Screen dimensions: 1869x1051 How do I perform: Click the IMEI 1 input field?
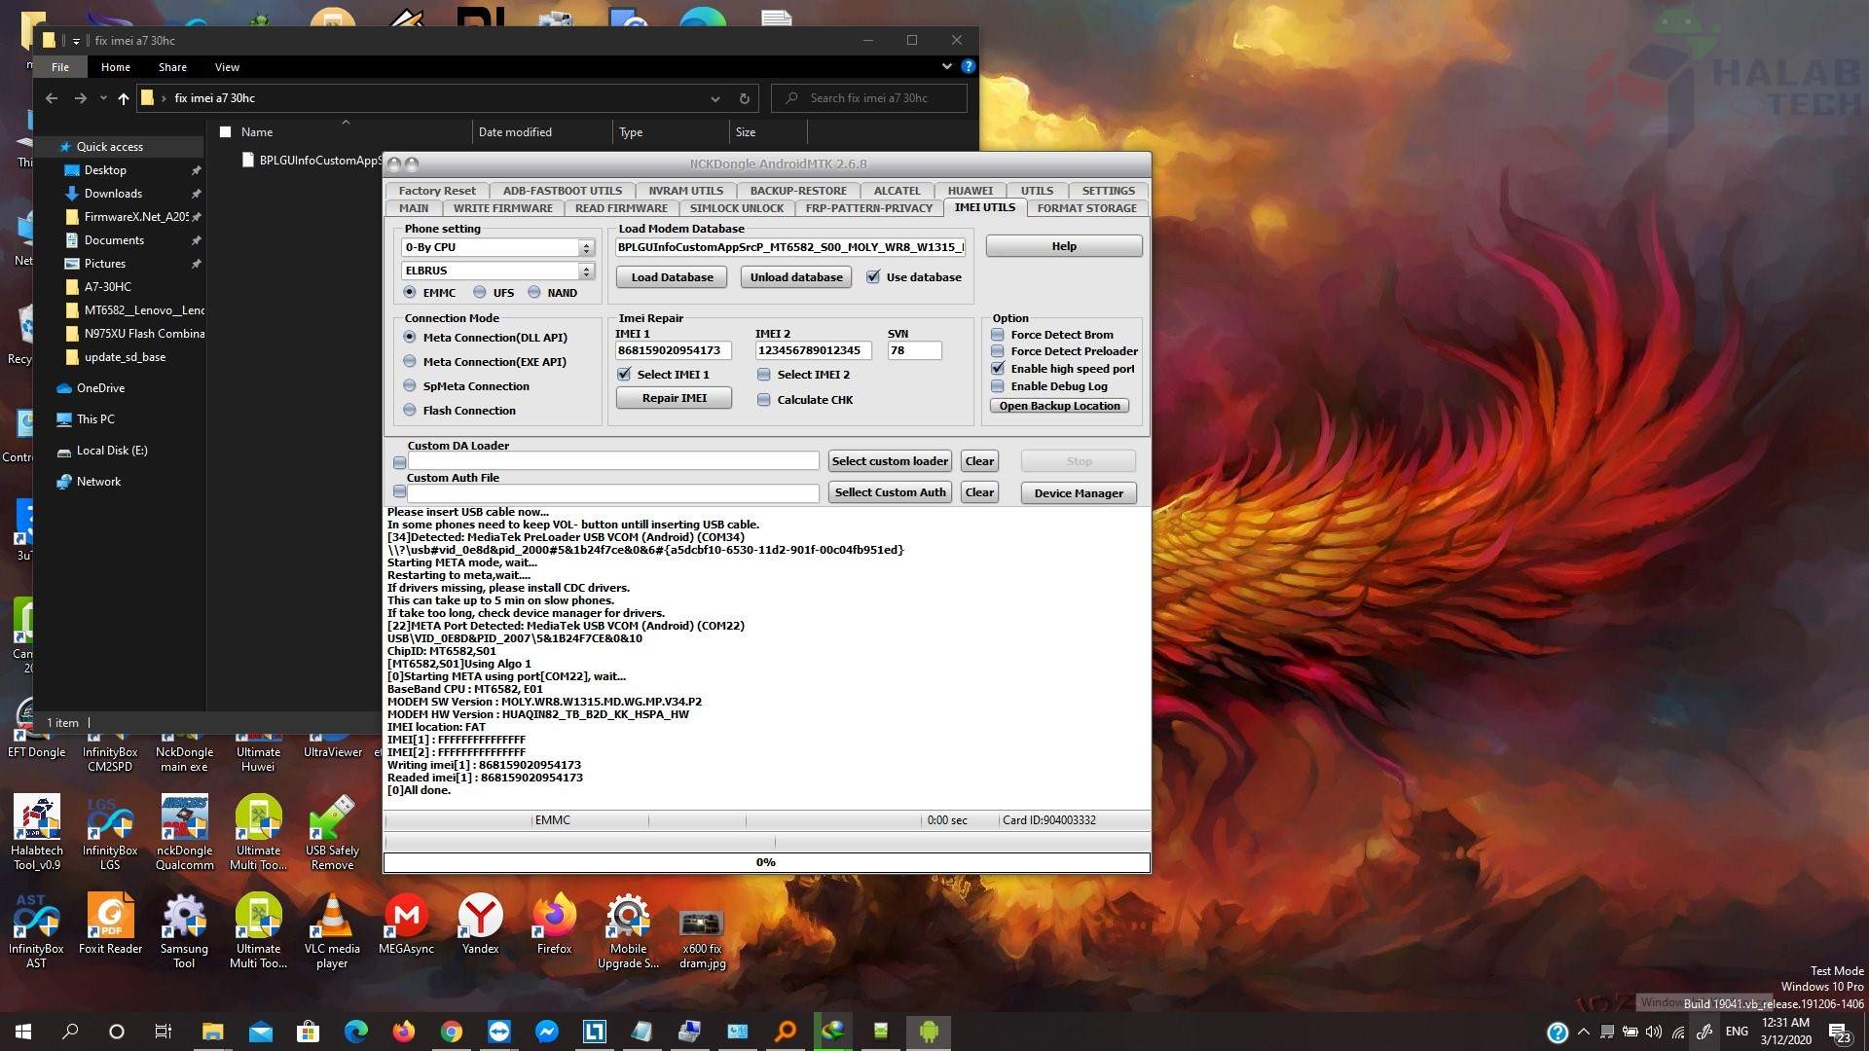673,350
